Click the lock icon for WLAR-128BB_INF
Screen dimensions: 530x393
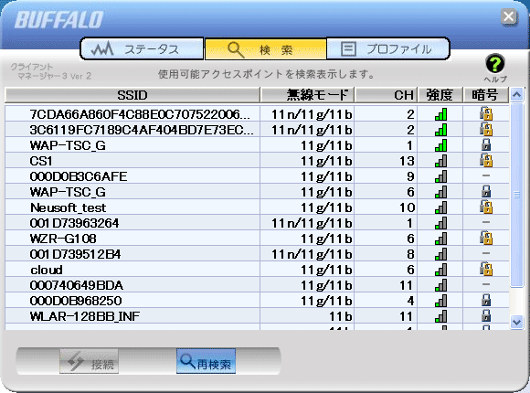486,316
